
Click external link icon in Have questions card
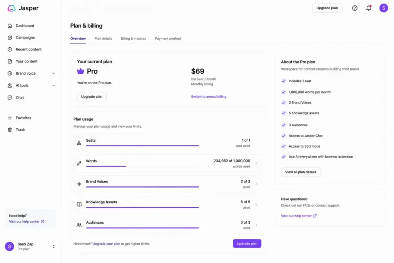pyautogui.click(x=315, y=216)
